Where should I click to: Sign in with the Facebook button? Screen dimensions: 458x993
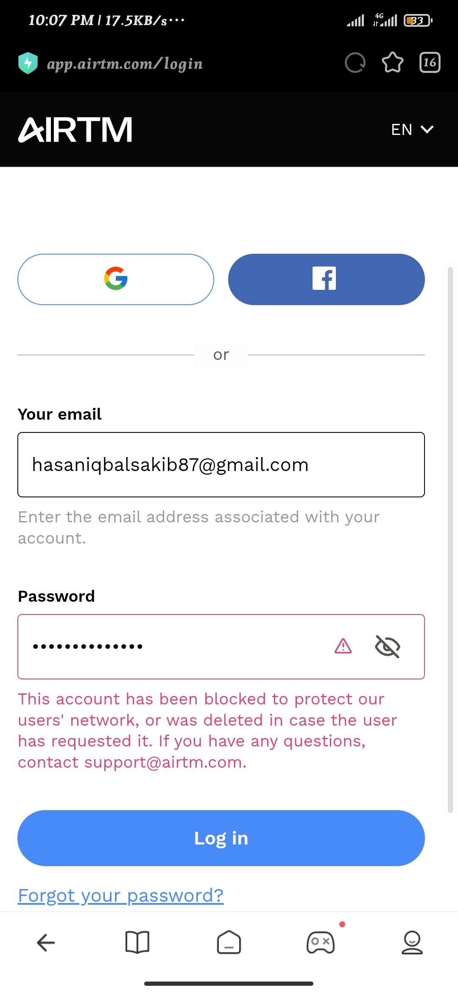point(326,279)
